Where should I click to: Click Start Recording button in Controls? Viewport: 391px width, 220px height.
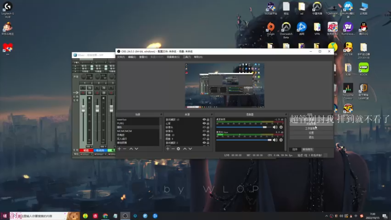pos(311,124)
